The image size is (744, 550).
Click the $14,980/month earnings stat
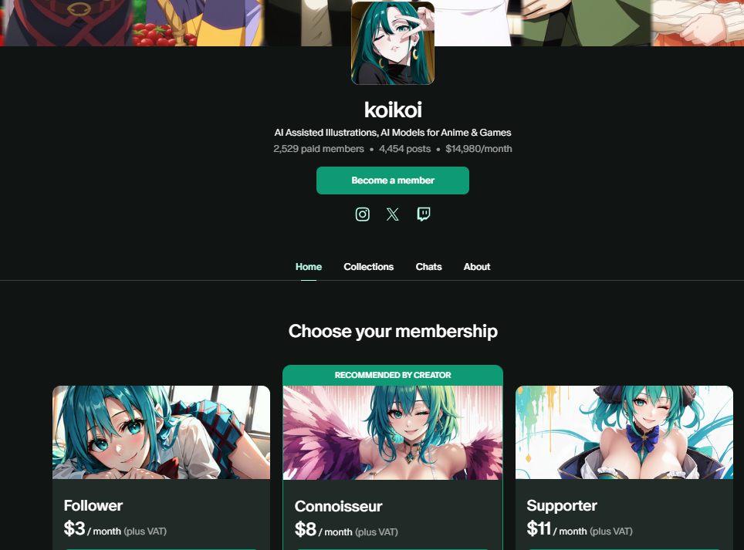479,149
